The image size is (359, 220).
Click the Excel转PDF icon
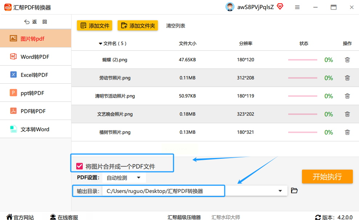(13, 75)
